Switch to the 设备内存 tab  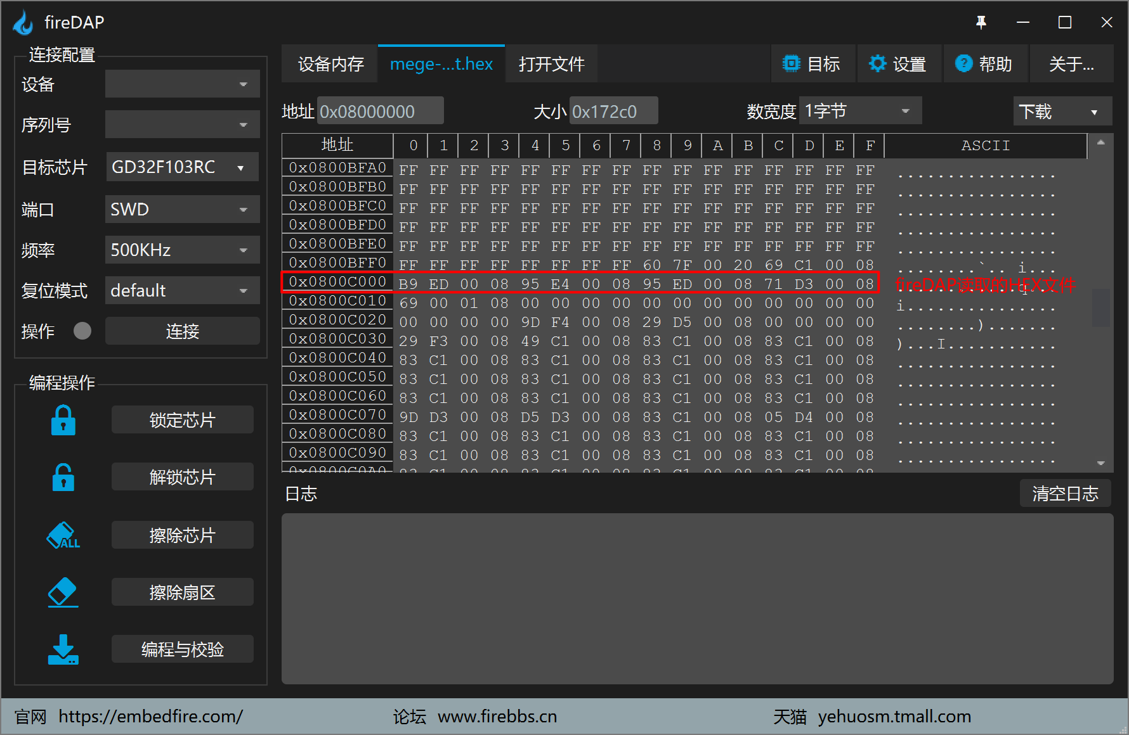click(330, 64)
